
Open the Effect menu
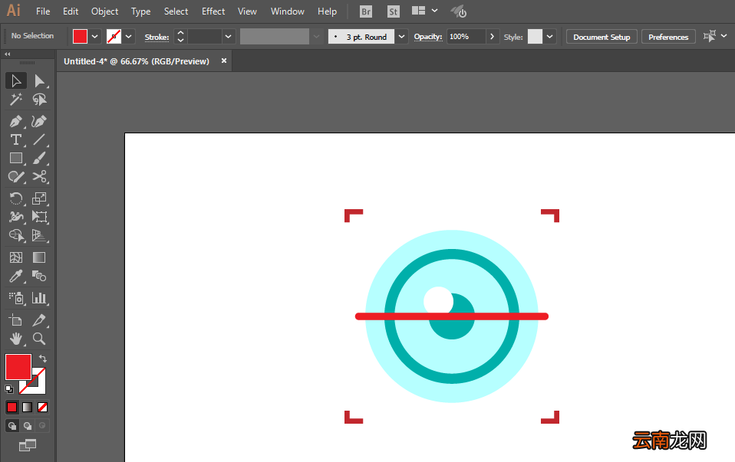[x=213, y=11]
